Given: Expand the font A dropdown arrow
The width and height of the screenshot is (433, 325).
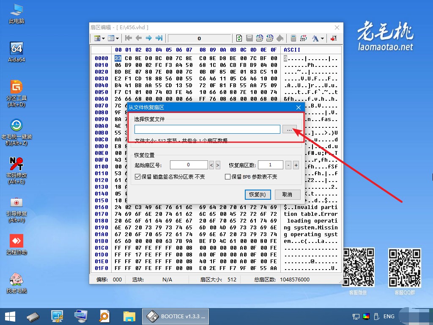Looking at the screenshot, I should point(322,39).
